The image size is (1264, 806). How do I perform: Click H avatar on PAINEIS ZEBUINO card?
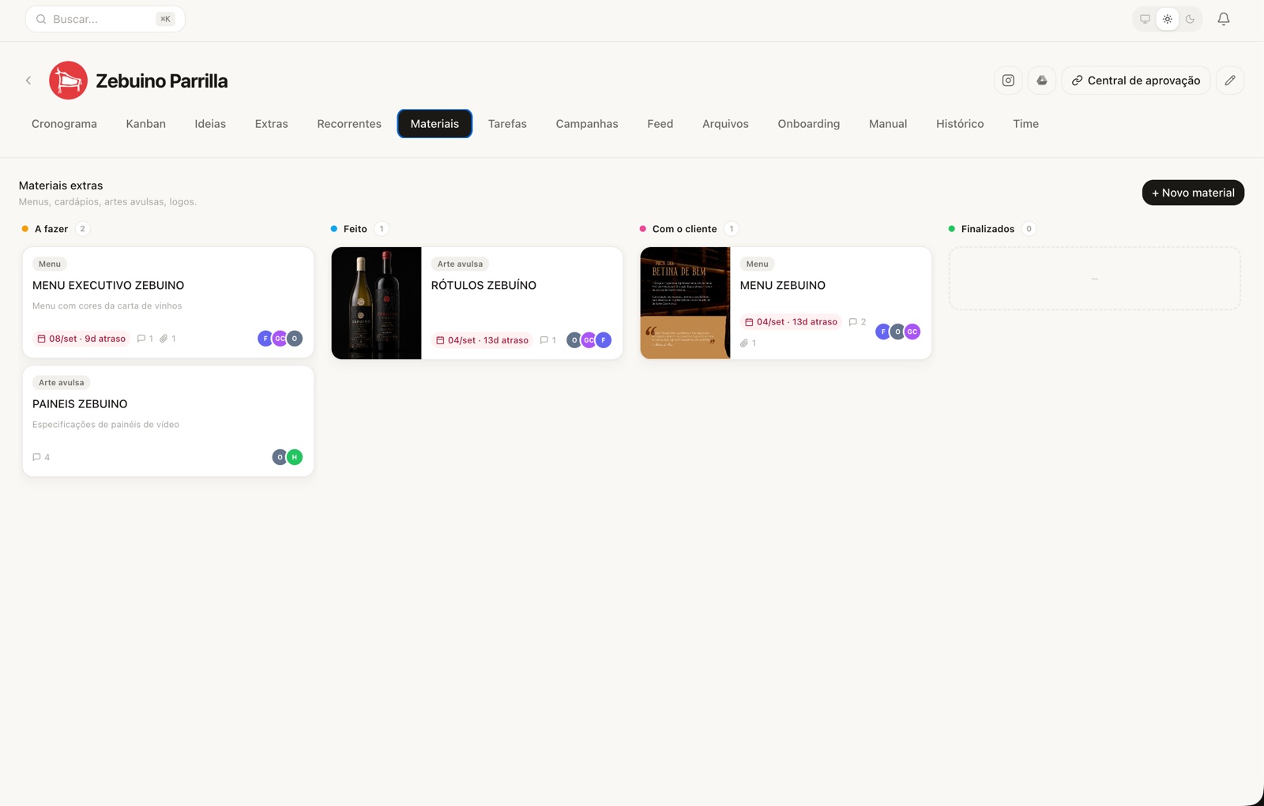click(x=295, y=457)
